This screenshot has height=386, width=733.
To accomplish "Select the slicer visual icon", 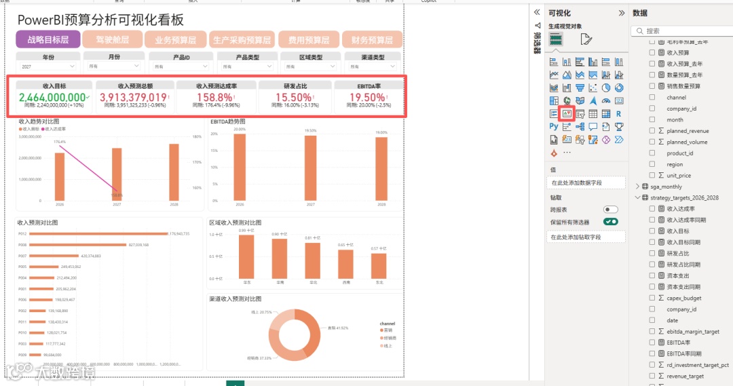I will pyautogui.click(x=580, y=113).
